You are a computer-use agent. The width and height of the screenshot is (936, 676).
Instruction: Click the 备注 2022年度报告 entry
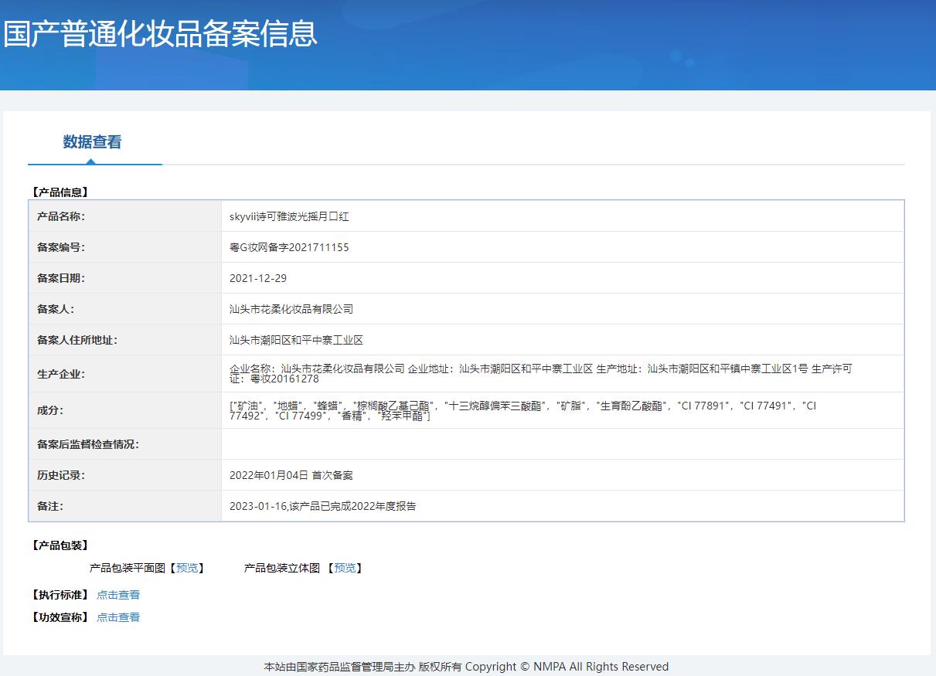point(323,506)
